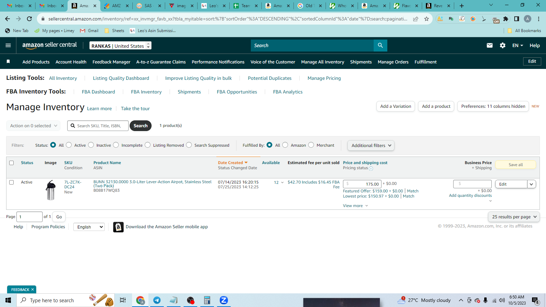Image resolution: width=546 pixels, height=307 pixels.
Task: Expand the available quantity 12 chevron
Action: [282, 182]
